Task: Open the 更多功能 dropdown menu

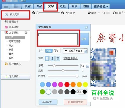Action: point(101,7)
